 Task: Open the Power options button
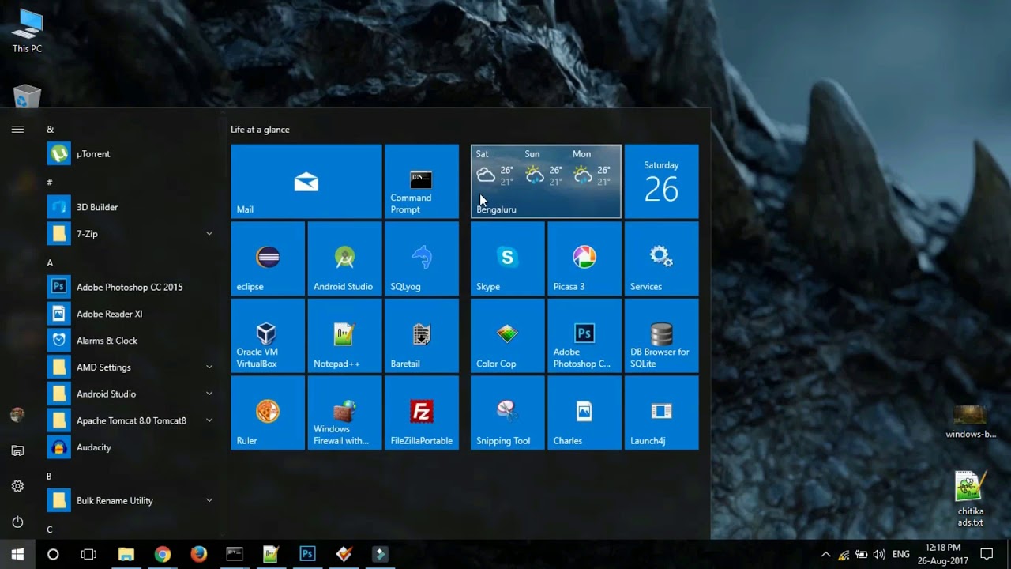coord(17,522)
